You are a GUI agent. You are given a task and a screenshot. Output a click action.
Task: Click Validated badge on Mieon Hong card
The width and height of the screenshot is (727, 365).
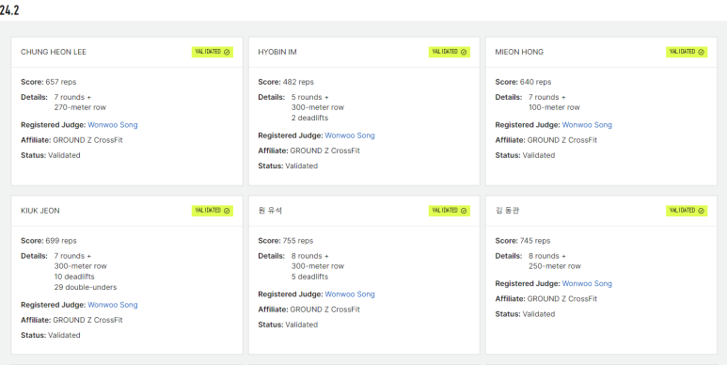pyautogui.click(x=687, y=52)
